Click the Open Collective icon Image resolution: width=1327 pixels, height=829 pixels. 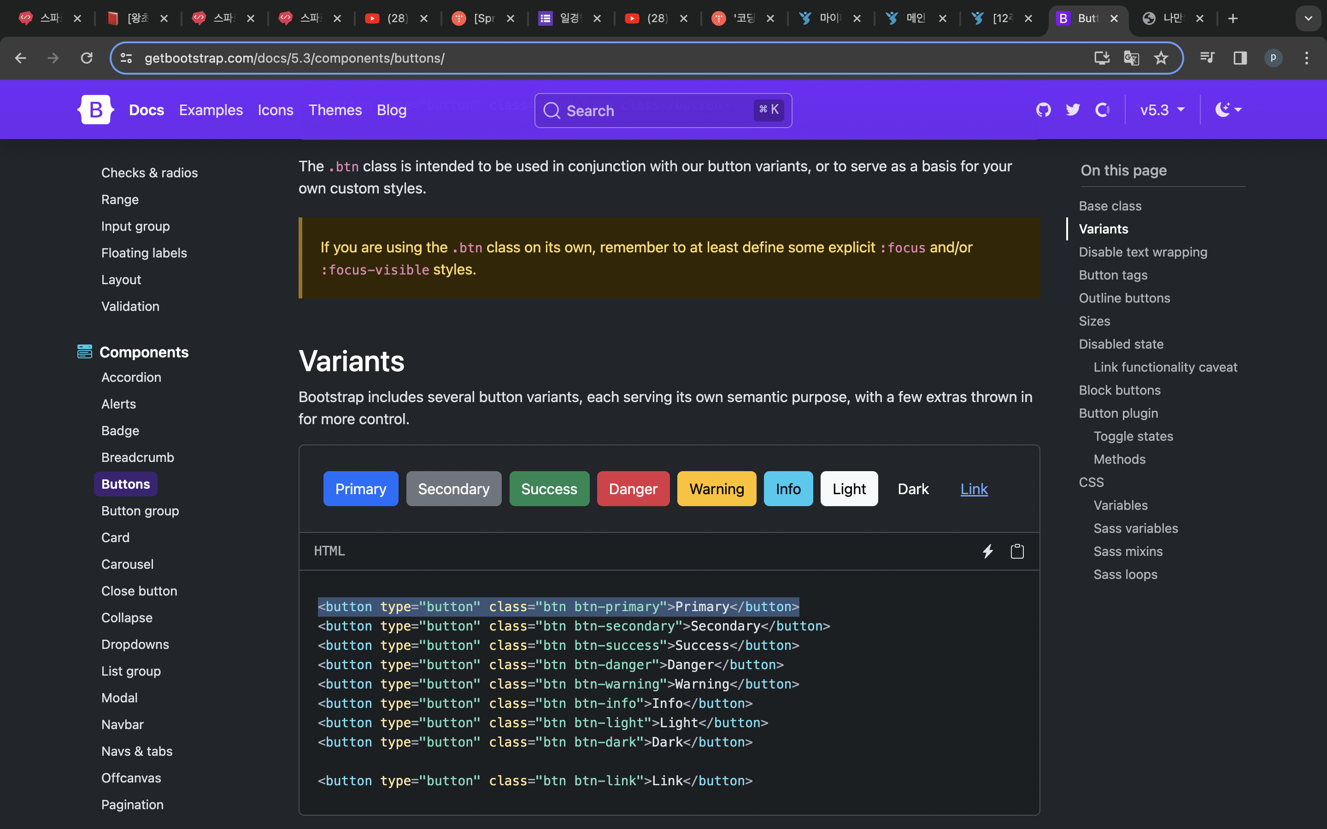[x=1102, y=110]
